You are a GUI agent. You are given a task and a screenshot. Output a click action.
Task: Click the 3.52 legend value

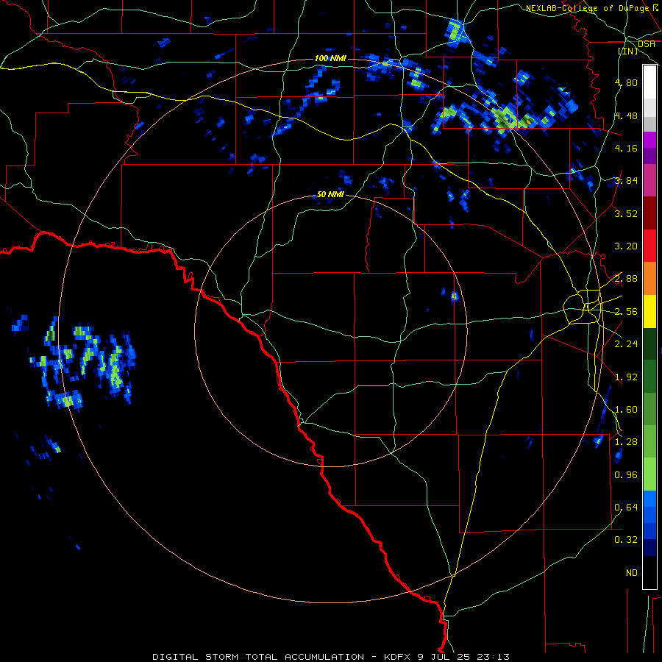coord(626,213)
